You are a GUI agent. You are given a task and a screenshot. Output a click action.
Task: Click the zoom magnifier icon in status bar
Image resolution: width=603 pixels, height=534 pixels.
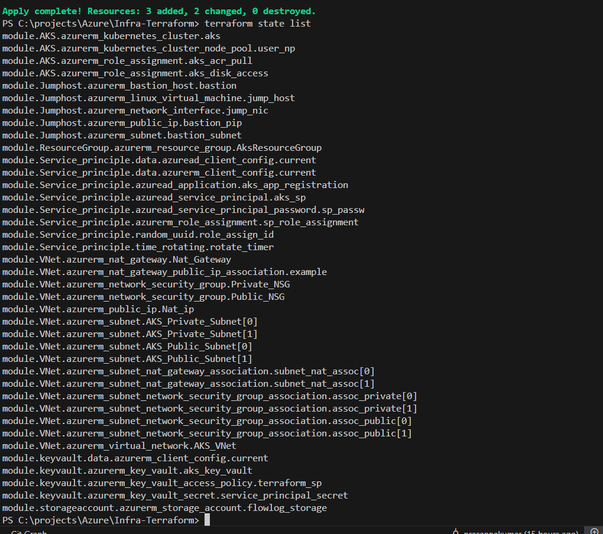595,531
